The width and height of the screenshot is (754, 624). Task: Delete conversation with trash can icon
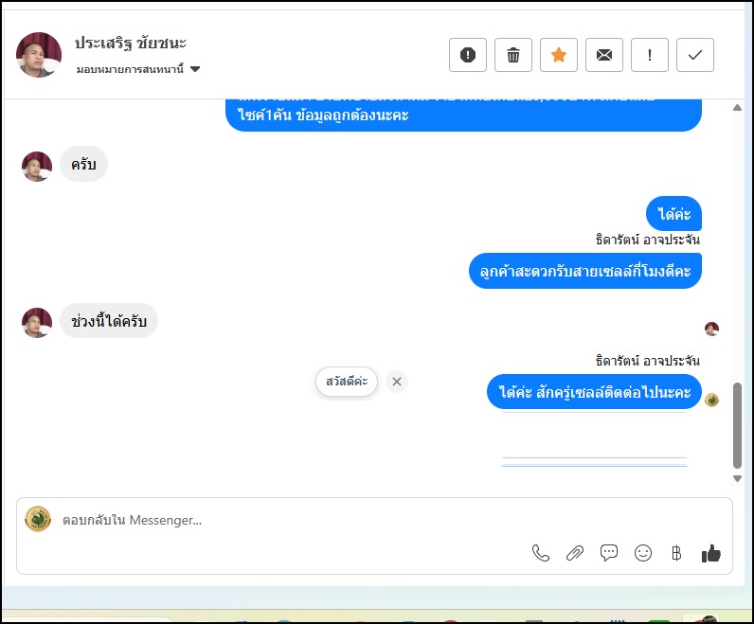[x=513, y=55]
